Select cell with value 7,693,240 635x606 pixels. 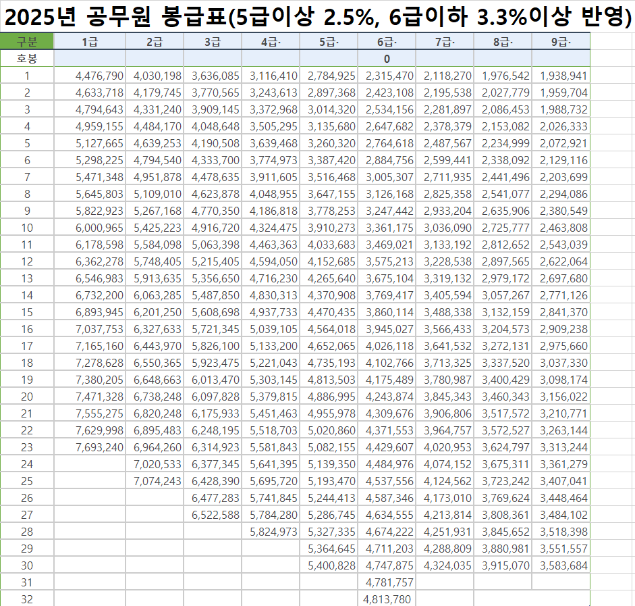(90, 447)
